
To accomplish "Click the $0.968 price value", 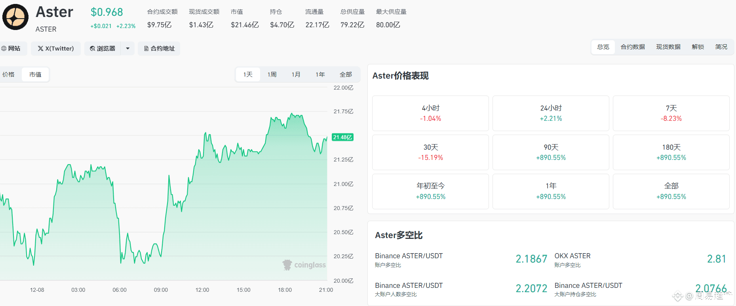I will click(x=107, y=12).
